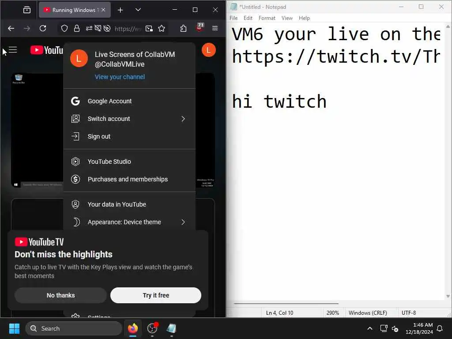This screenshot has height=339, width=452.
Task: Click 'Windows (CRLF)' status bar entry
Action: tap(368, 313)
